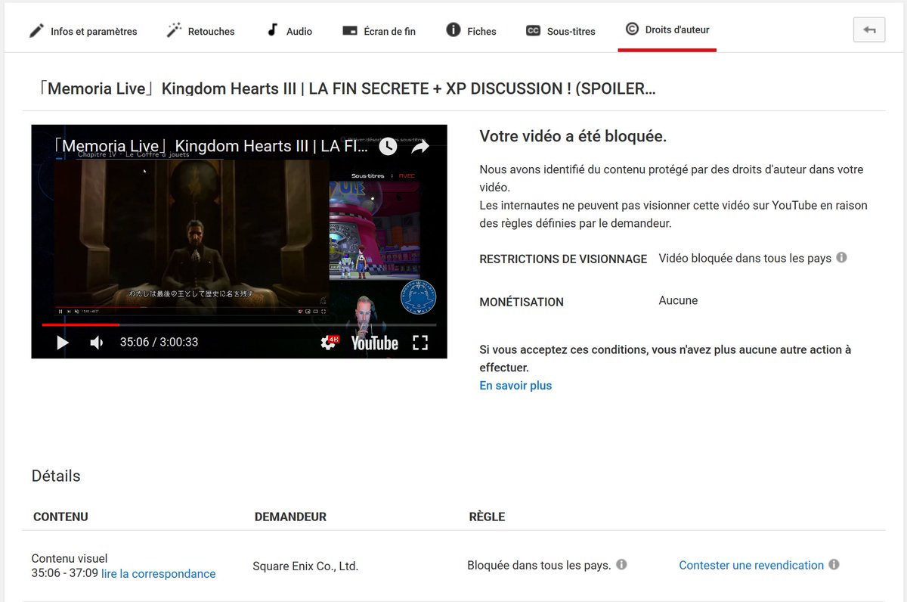Go to Écran de fin tab
The height and width of the screenshot is (602, 907).
tap(379, 31)
